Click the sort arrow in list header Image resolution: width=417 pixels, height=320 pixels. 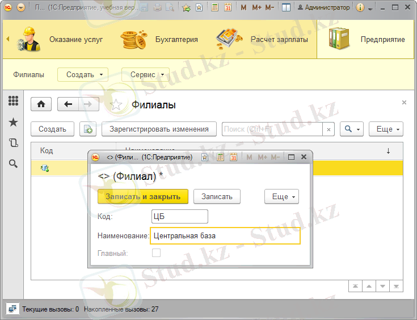(388, 151)
